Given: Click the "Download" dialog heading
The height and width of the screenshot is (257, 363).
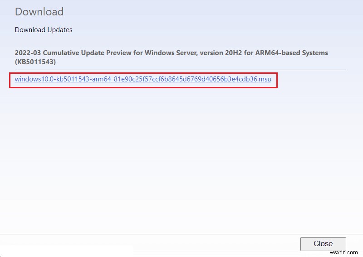Looking at the screenshot, I should [x=39, y=12].
